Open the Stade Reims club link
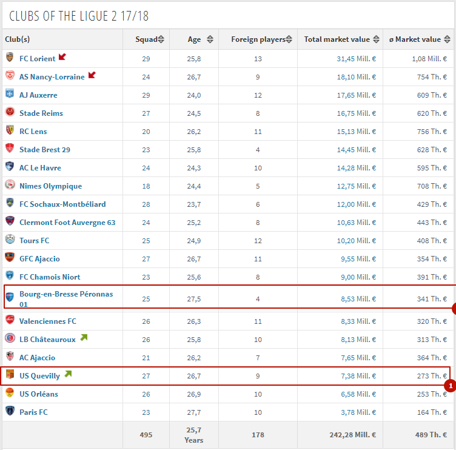The width and height of the screenshot is (456, 450). tap(41, 113)
